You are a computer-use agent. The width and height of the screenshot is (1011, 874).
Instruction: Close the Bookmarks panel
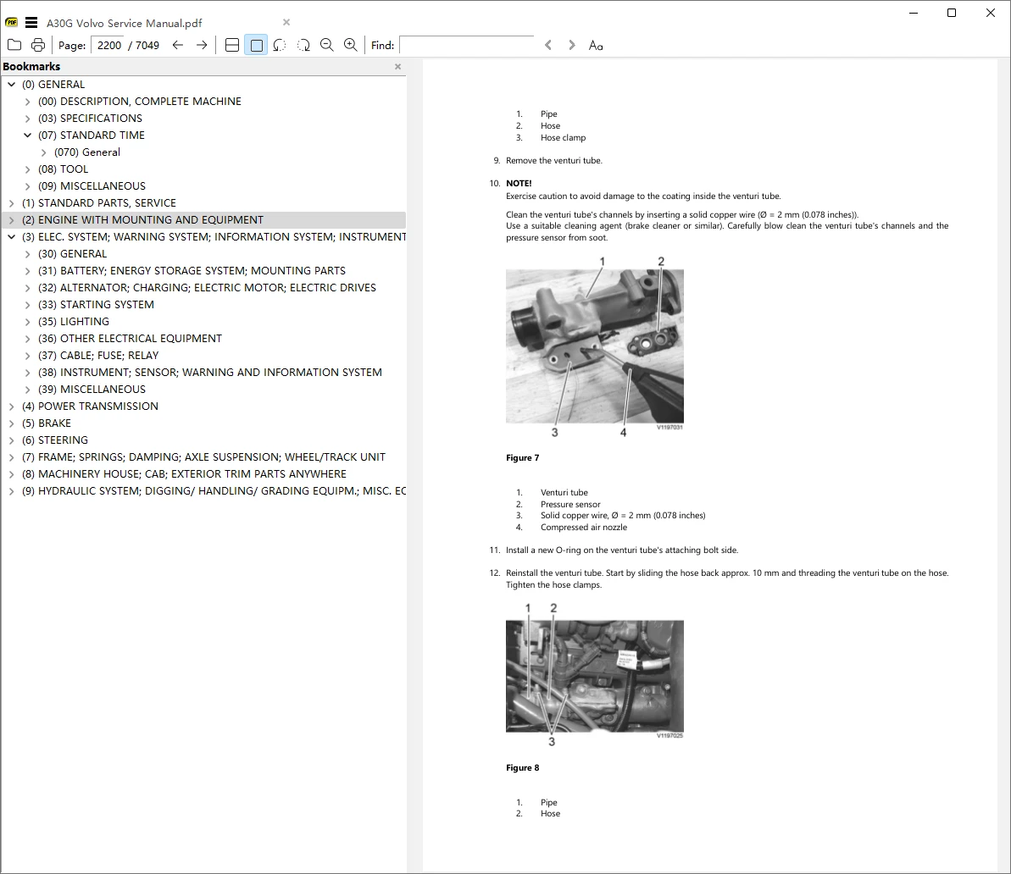(397, 67)
